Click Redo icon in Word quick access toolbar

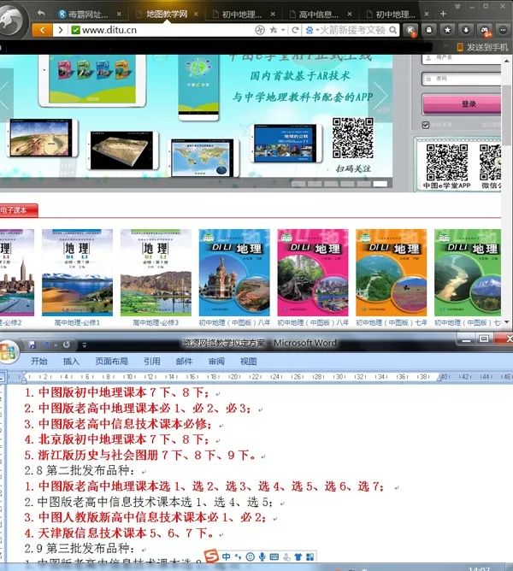tap(67, 344)
